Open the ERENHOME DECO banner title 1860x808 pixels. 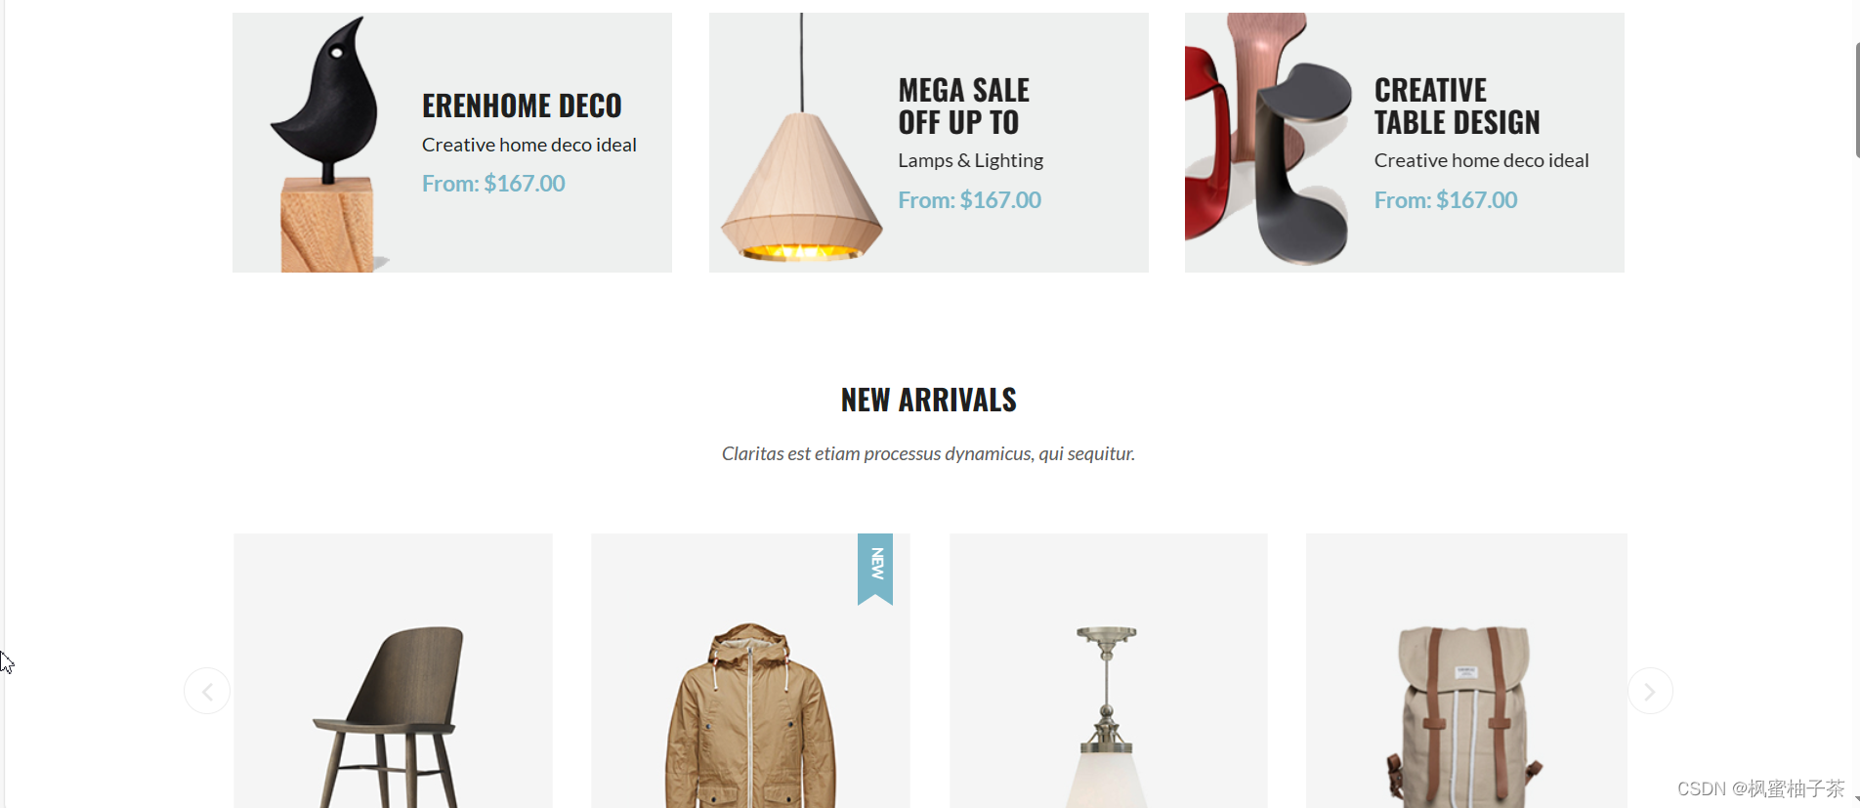click(x=522, y=106)
